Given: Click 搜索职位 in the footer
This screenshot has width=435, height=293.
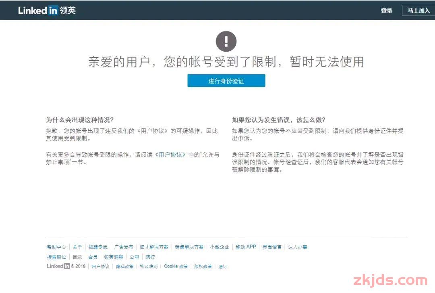Looking at the screenshot, I should [56, 257].
